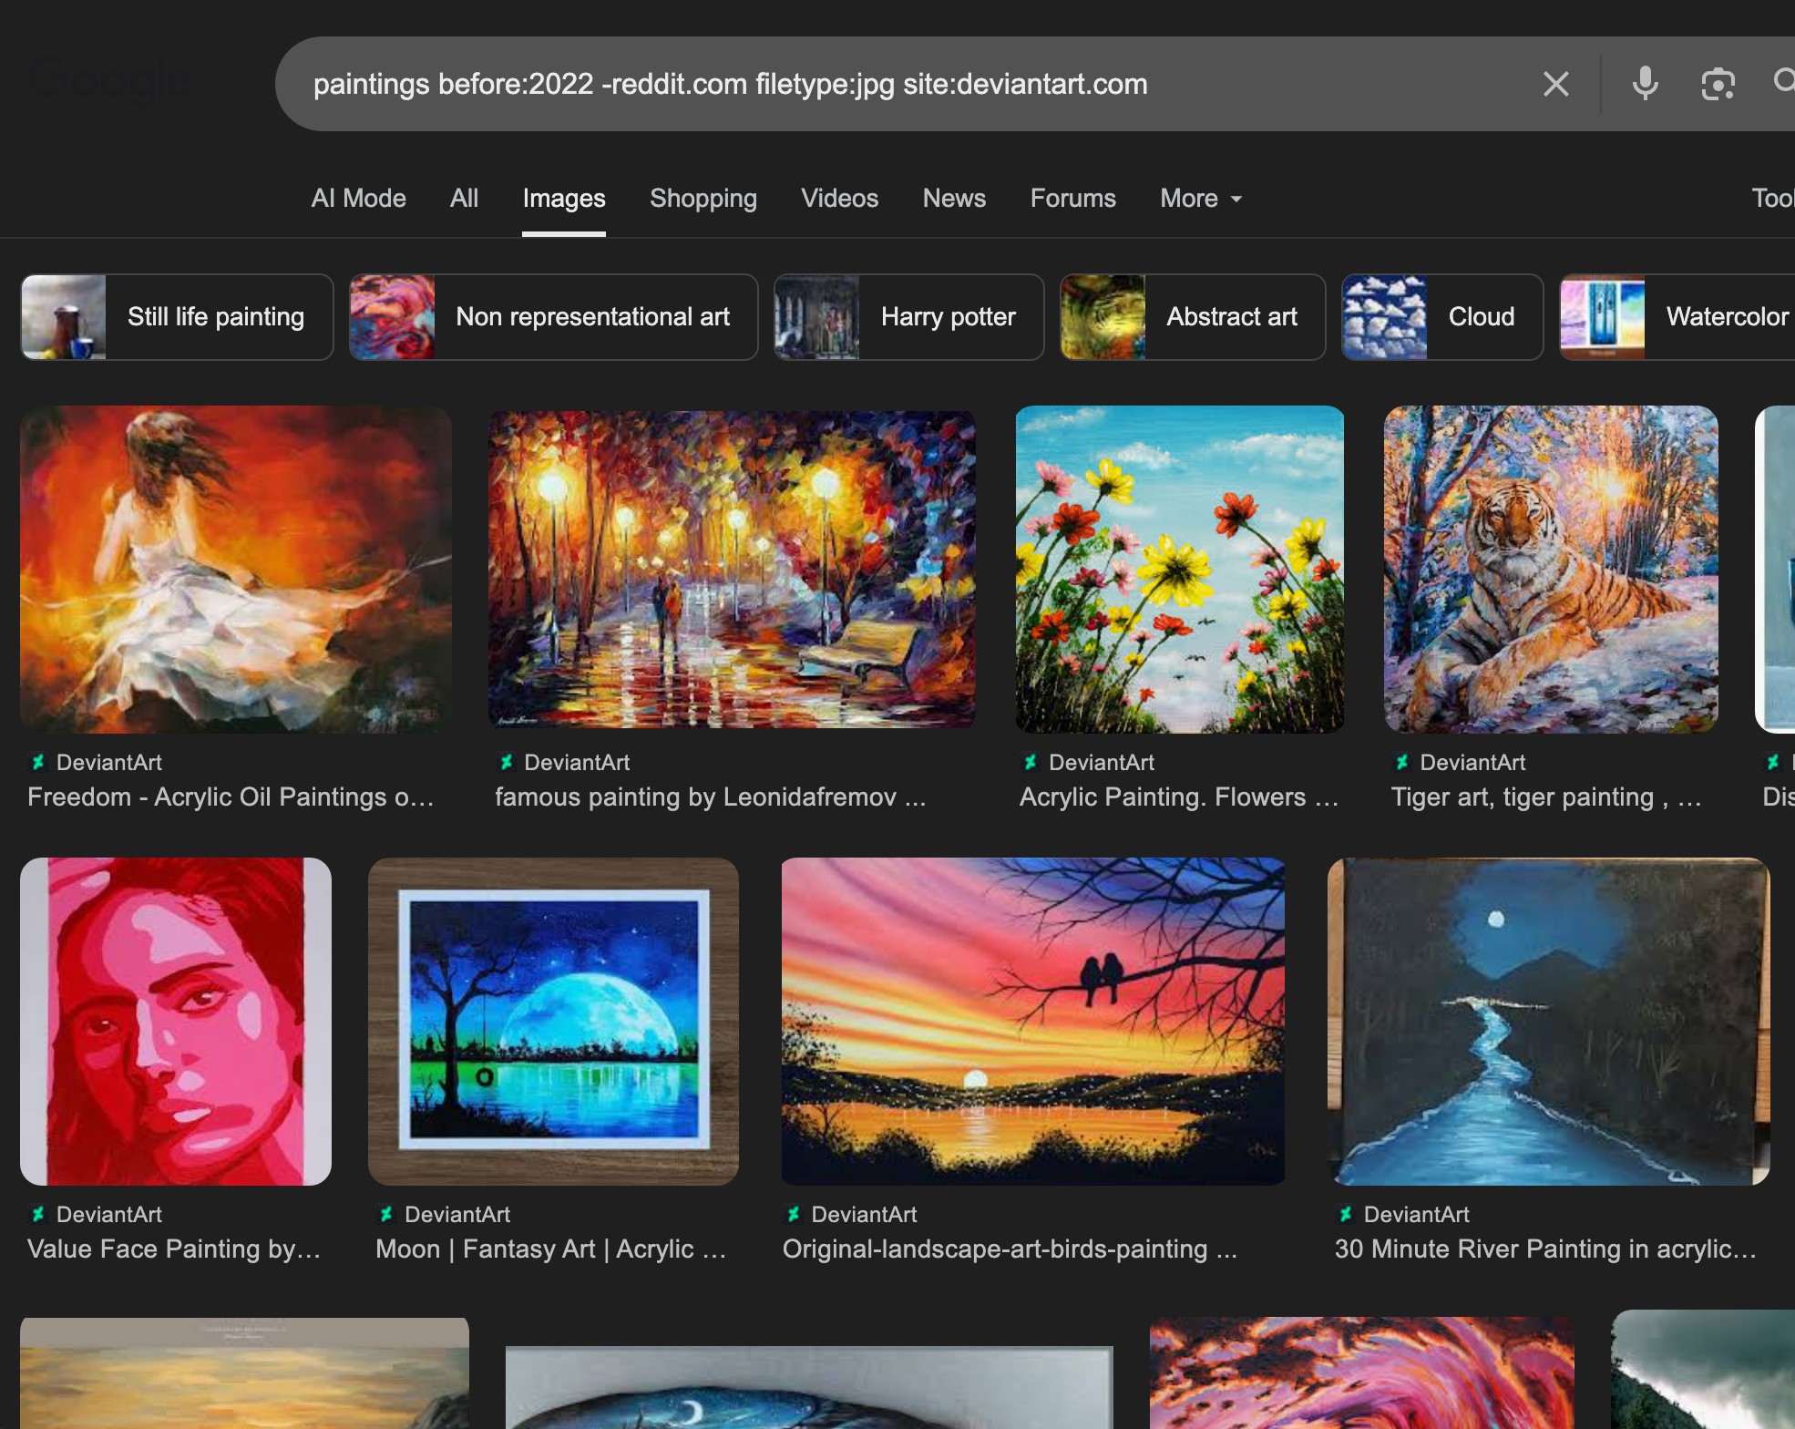Start voice search with microphone icon

(1645, 84)
